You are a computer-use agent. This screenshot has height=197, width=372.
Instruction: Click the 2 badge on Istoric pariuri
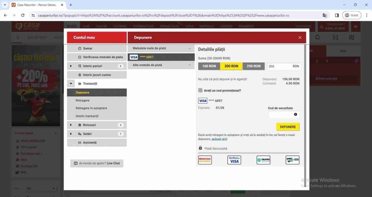[x=121, y=66]
